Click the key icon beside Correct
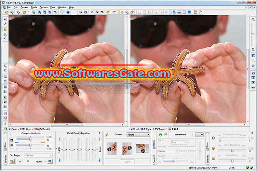Screen dimensions: 257x171 [107, 135]
